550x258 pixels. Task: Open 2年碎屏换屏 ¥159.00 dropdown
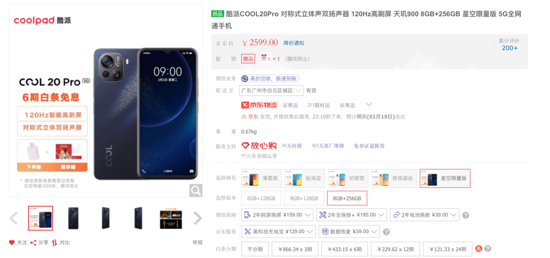(277, 215)
